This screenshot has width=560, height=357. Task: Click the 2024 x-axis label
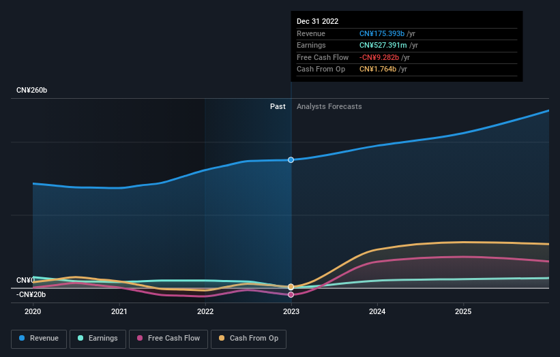coord(377,312)
